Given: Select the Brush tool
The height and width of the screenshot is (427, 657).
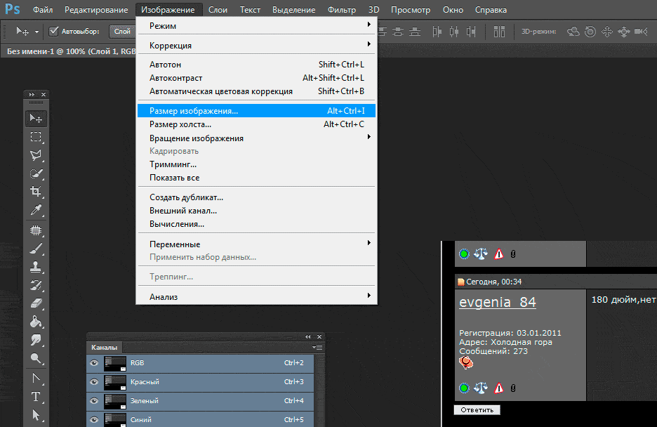Looking at the screenshot, I should coord(36,249).
